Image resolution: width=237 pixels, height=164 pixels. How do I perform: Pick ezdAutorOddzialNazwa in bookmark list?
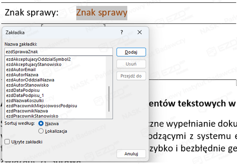coord(30,80)
